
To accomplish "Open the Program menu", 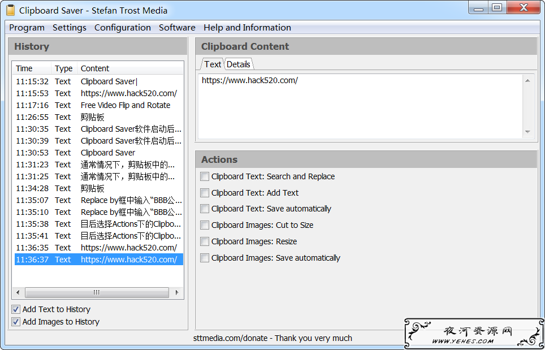I will (27, 28).
